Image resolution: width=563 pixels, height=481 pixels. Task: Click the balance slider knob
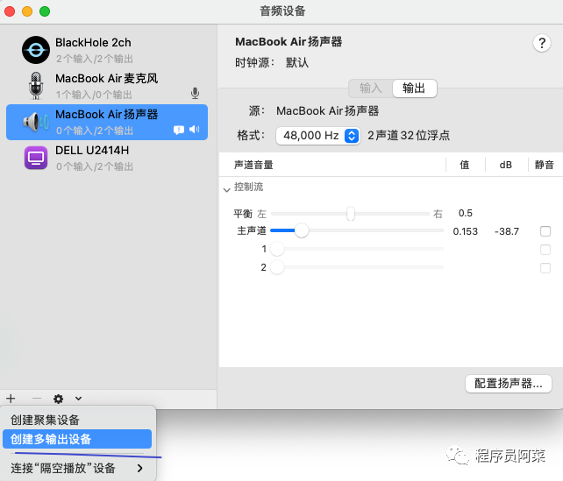coord(351,214)
